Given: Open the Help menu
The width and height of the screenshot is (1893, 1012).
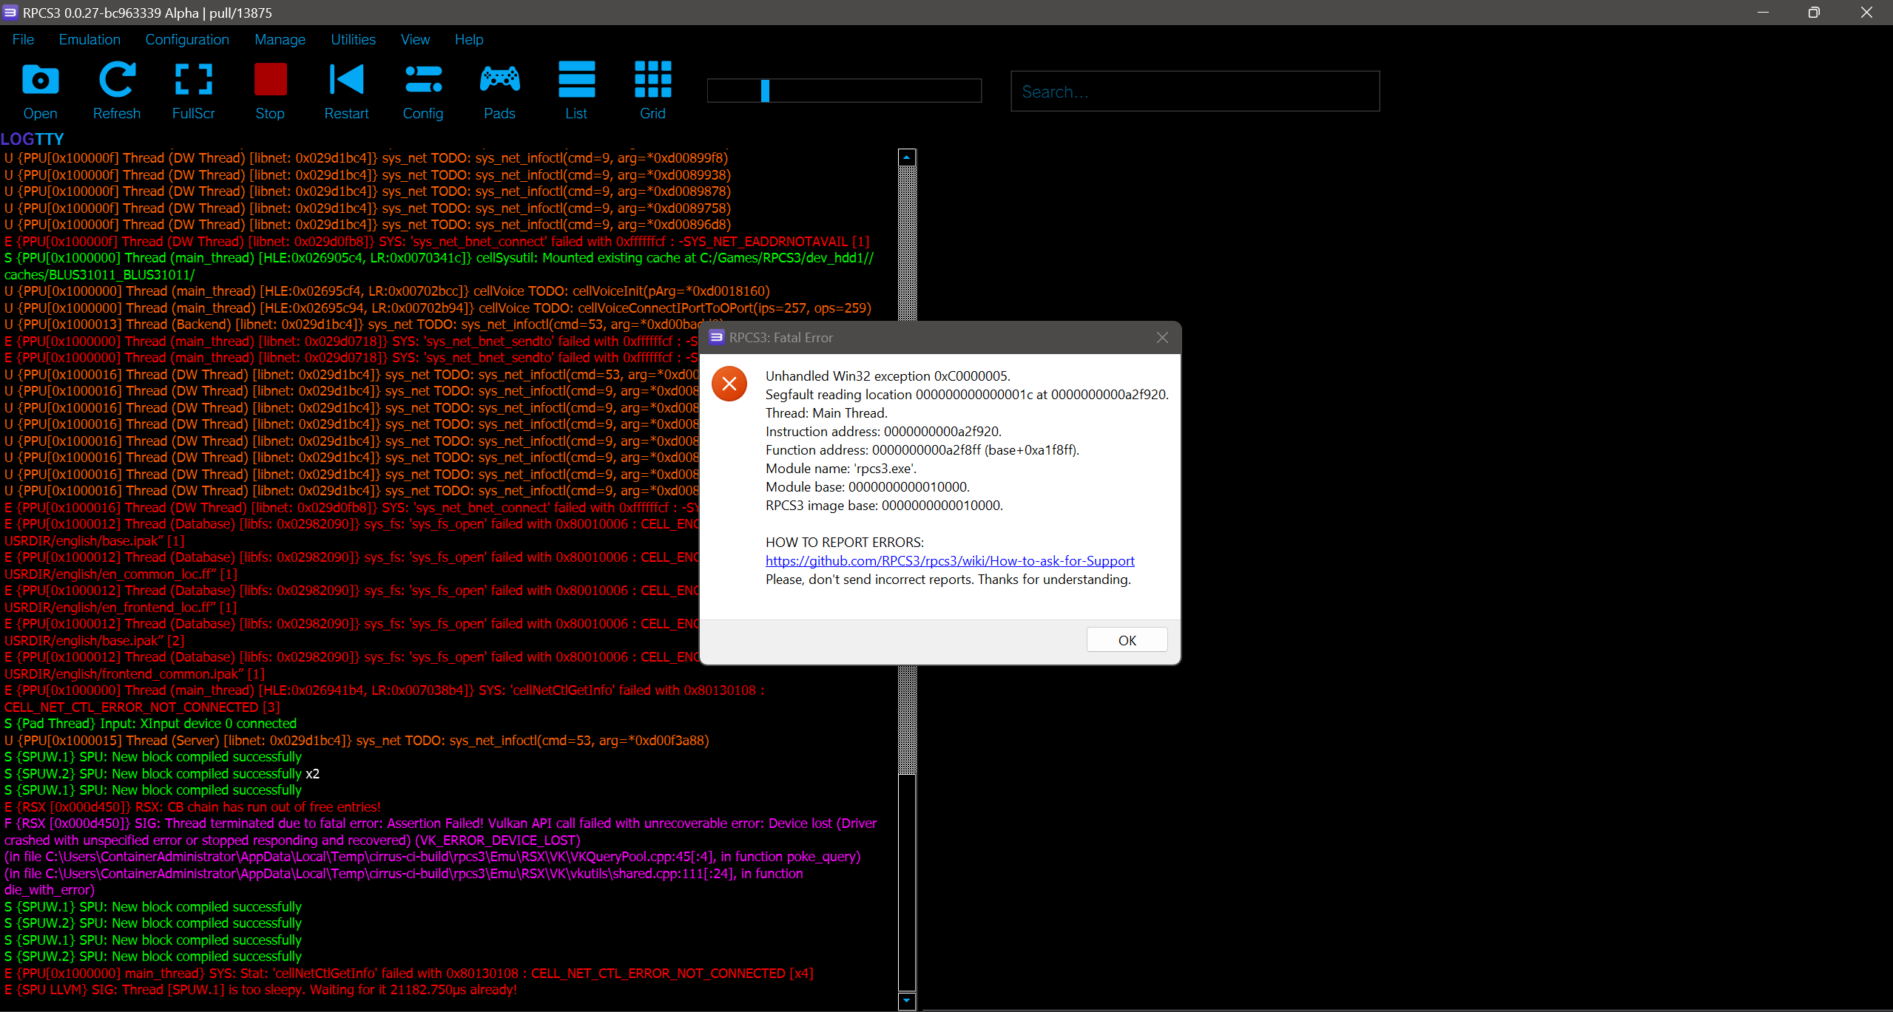Looking at the screenshot, I should [x=468, y=39].
